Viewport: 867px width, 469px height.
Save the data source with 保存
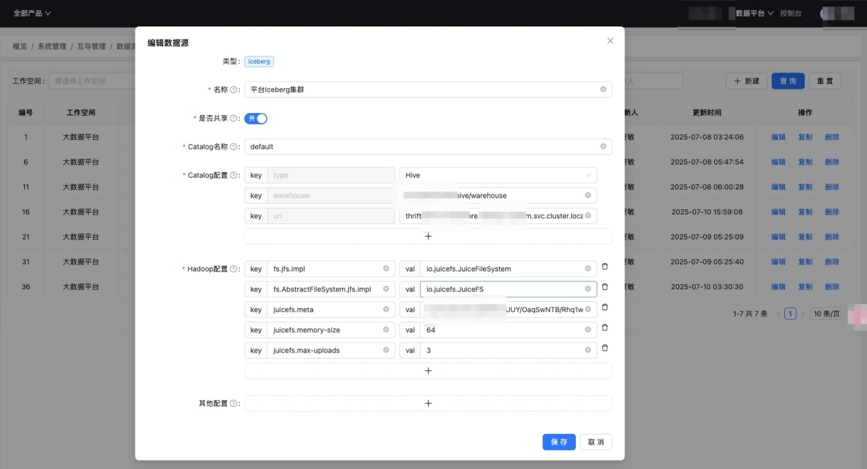click(x=559, y=442)
